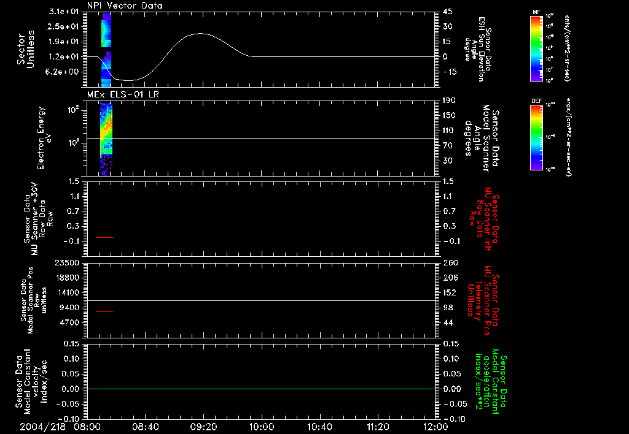Click the "44" telemetry tick value
This screenshot has width=629, height=434.
click(448, 322)
